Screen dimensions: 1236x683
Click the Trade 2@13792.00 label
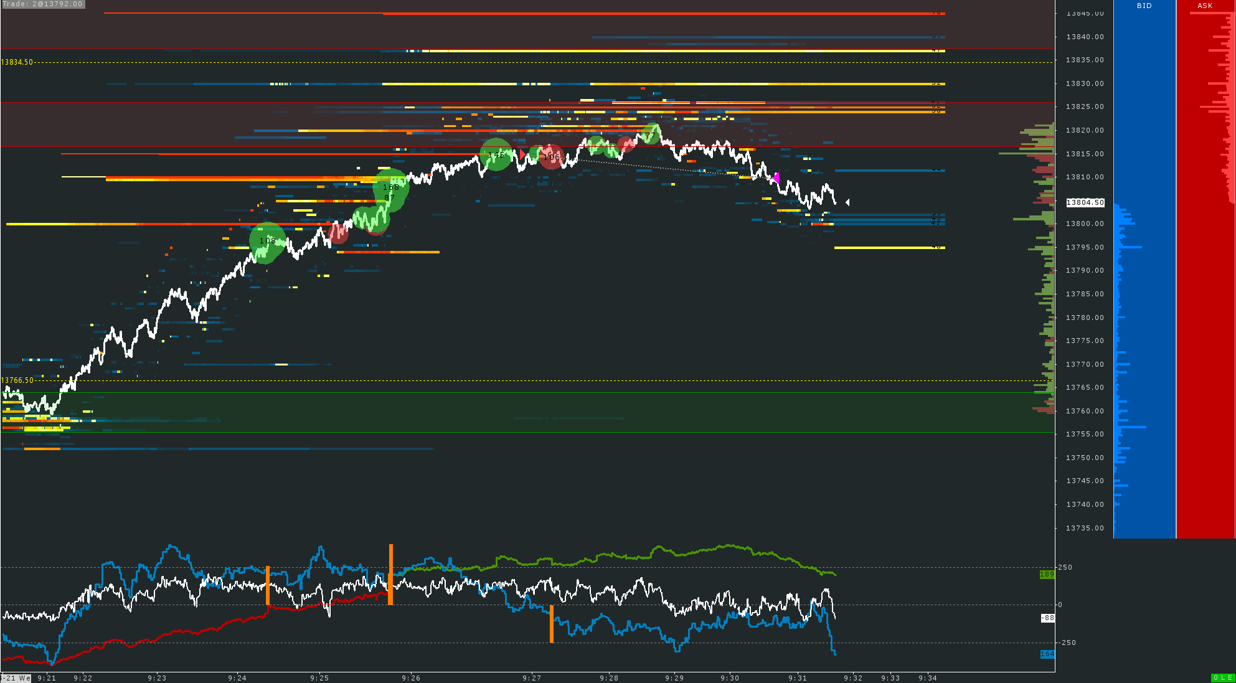click(42, 4)
